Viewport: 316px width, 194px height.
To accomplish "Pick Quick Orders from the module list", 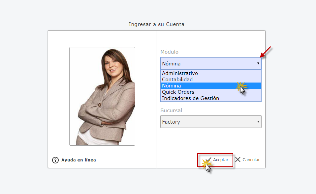I will point(178,92).
